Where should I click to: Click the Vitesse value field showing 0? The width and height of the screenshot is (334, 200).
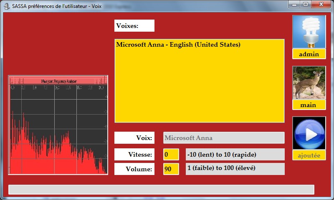point(171,155)
